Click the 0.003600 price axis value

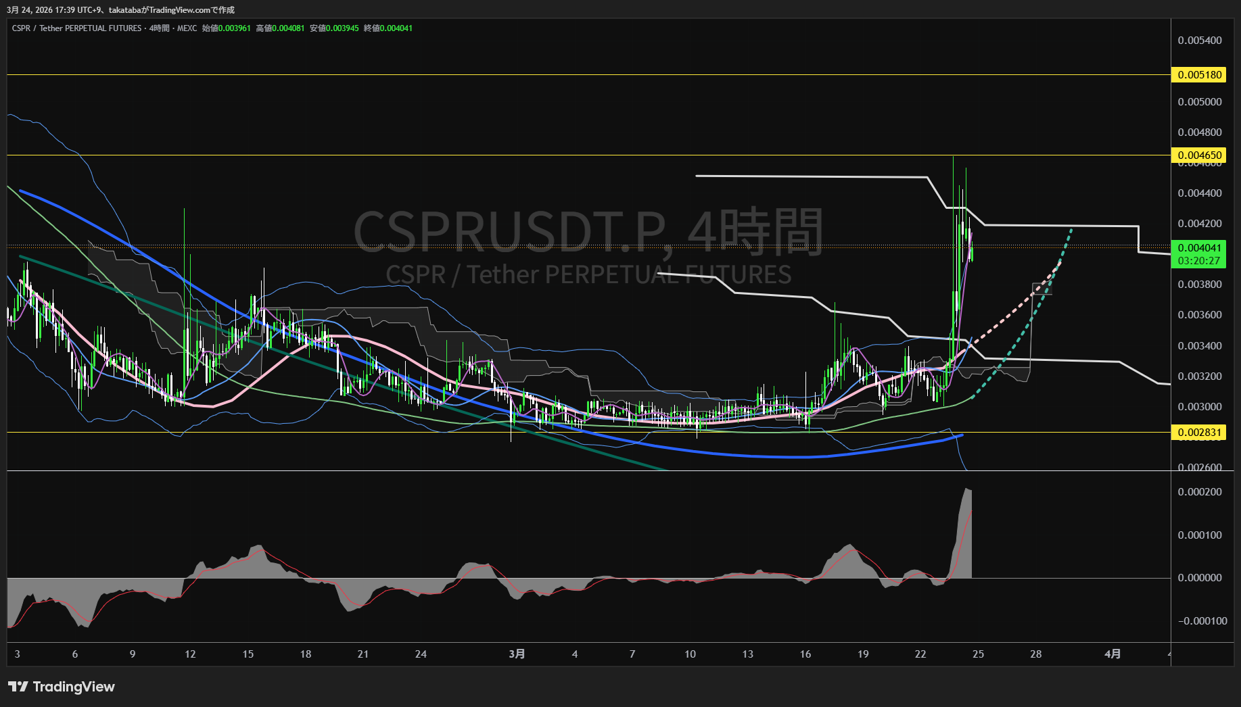pos(1200,314)
